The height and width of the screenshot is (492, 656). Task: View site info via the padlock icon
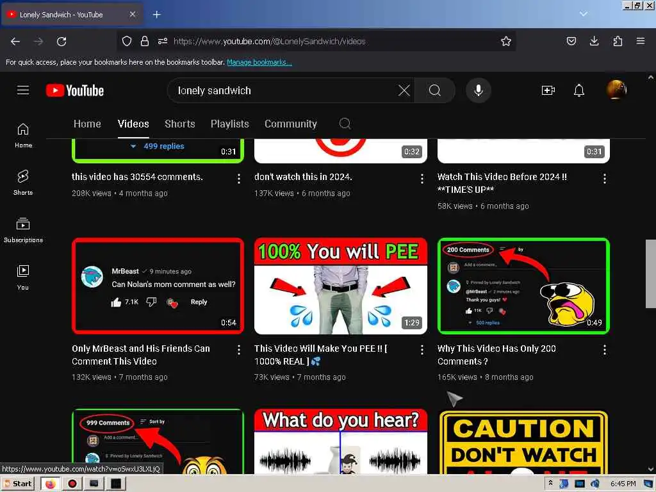point(145,41)
